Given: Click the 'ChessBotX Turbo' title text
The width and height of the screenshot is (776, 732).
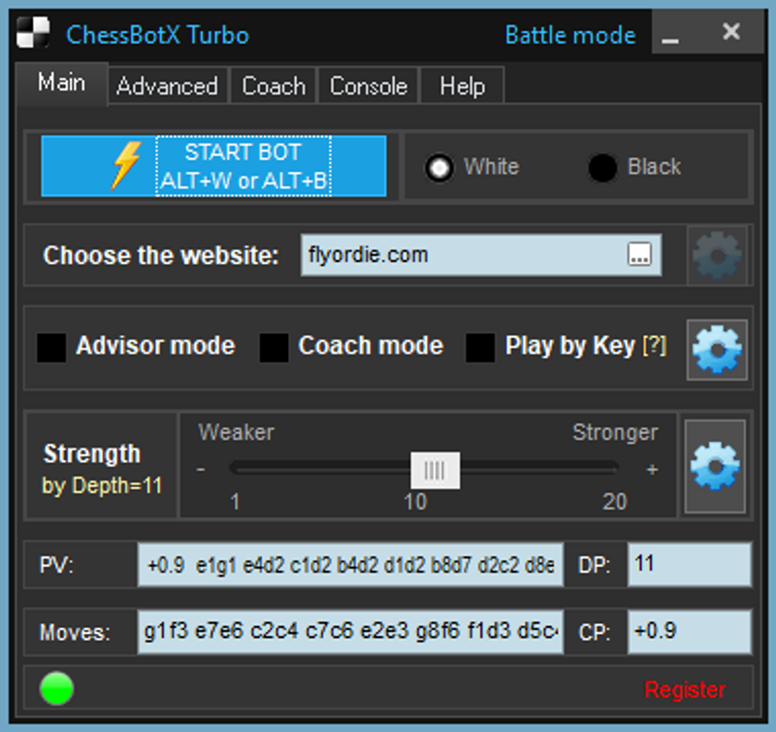Looking at the screenshot, I should pyautogui.click(x=157, y=35).
